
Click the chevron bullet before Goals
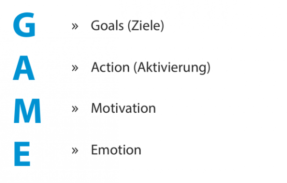coord(75,26)
